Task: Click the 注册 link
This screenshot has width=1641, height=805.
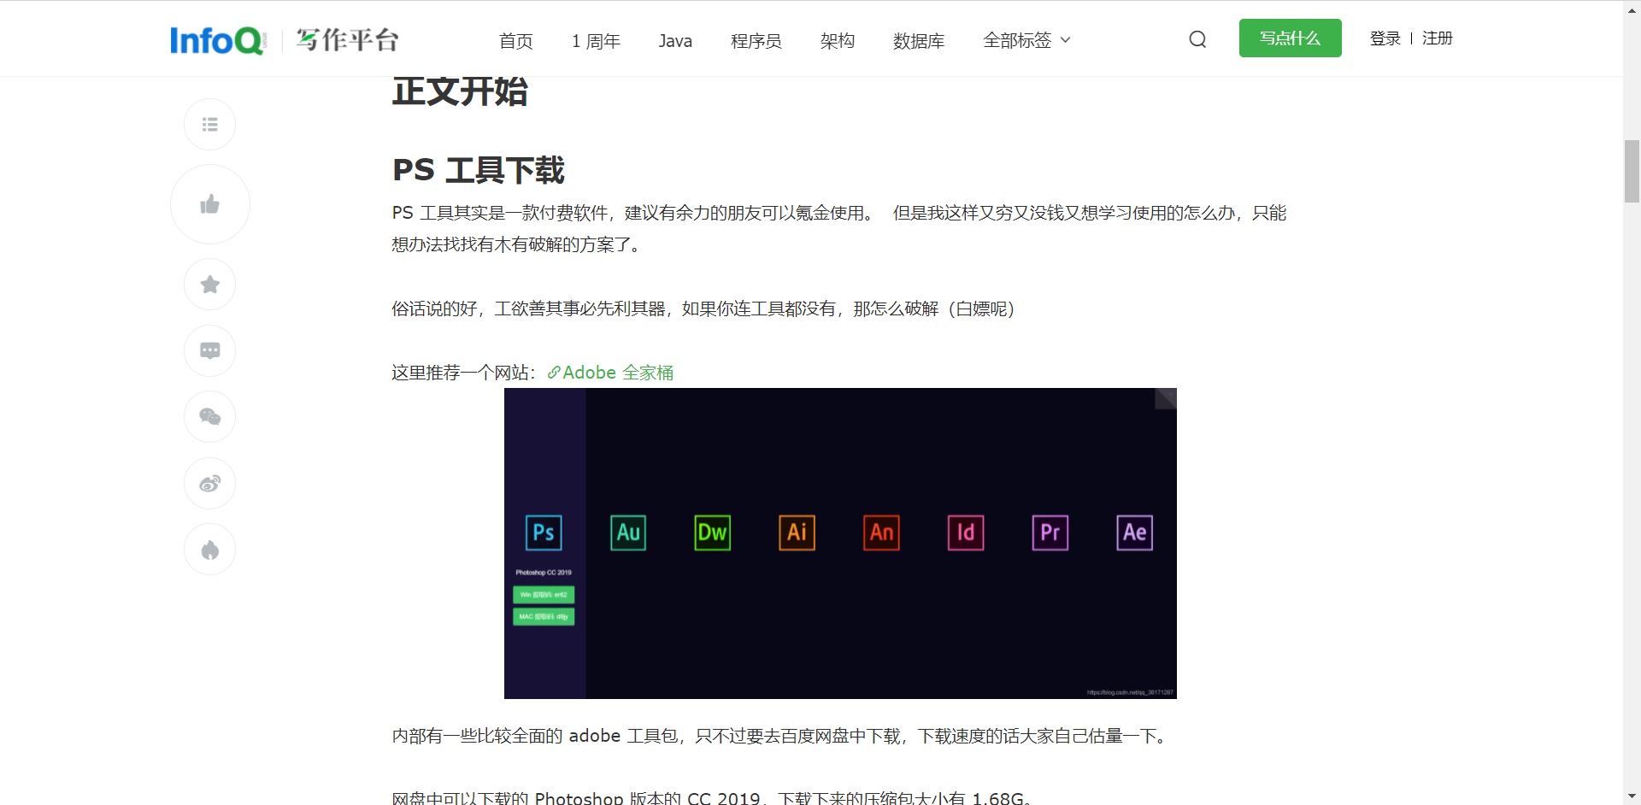Action: tap(1437, 38)
